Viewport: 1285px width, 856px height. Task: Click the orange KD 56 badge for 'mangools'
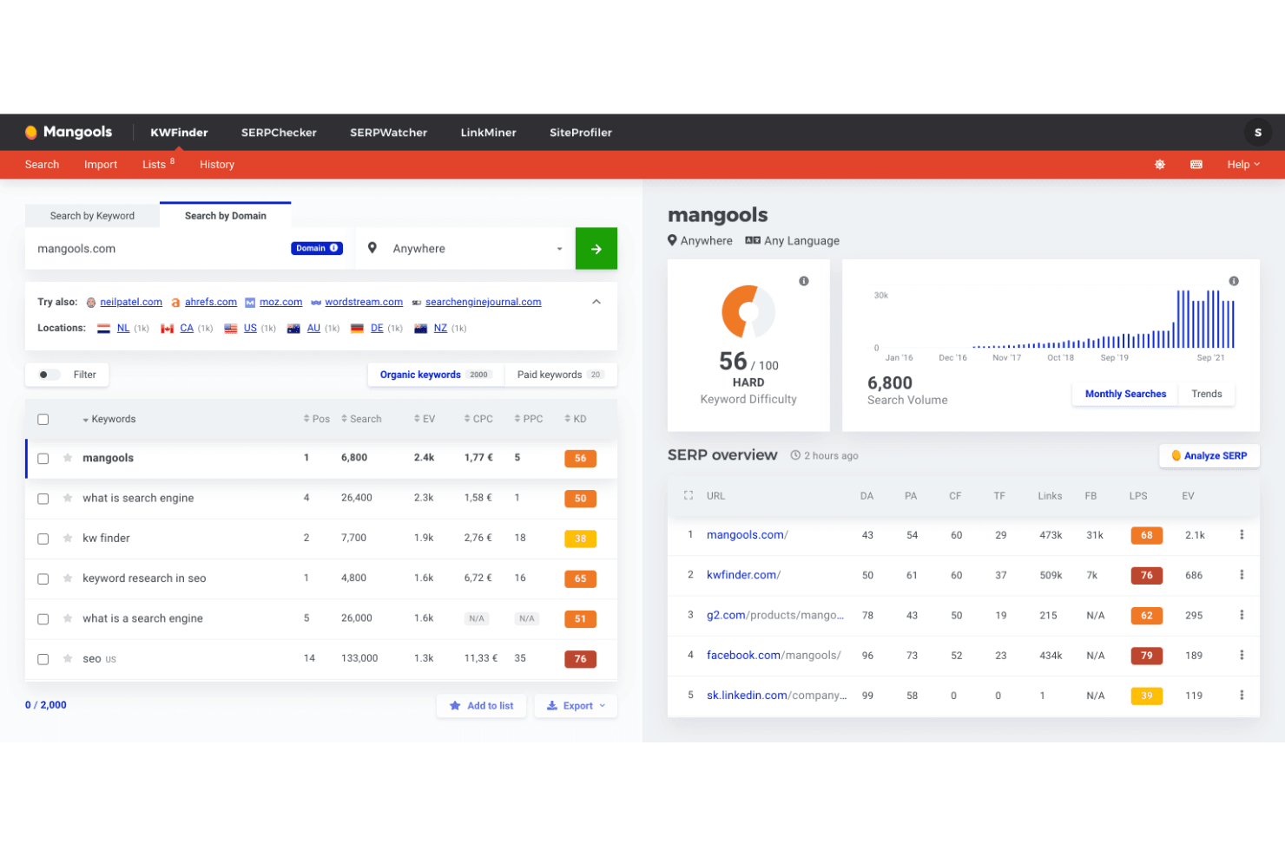(580, 458)
